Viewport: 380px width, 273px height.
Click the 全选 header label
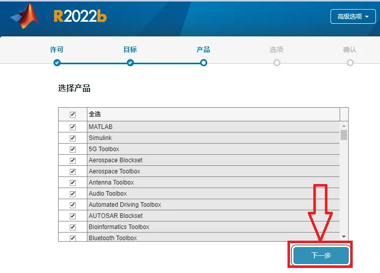(x=94, y=114)
